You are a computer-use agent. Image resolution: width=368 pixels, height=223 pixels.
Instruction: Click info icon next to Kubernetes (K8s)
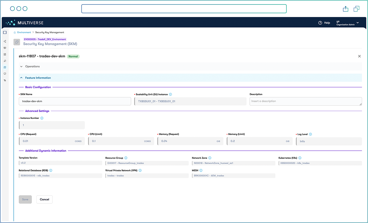(300, 158)
